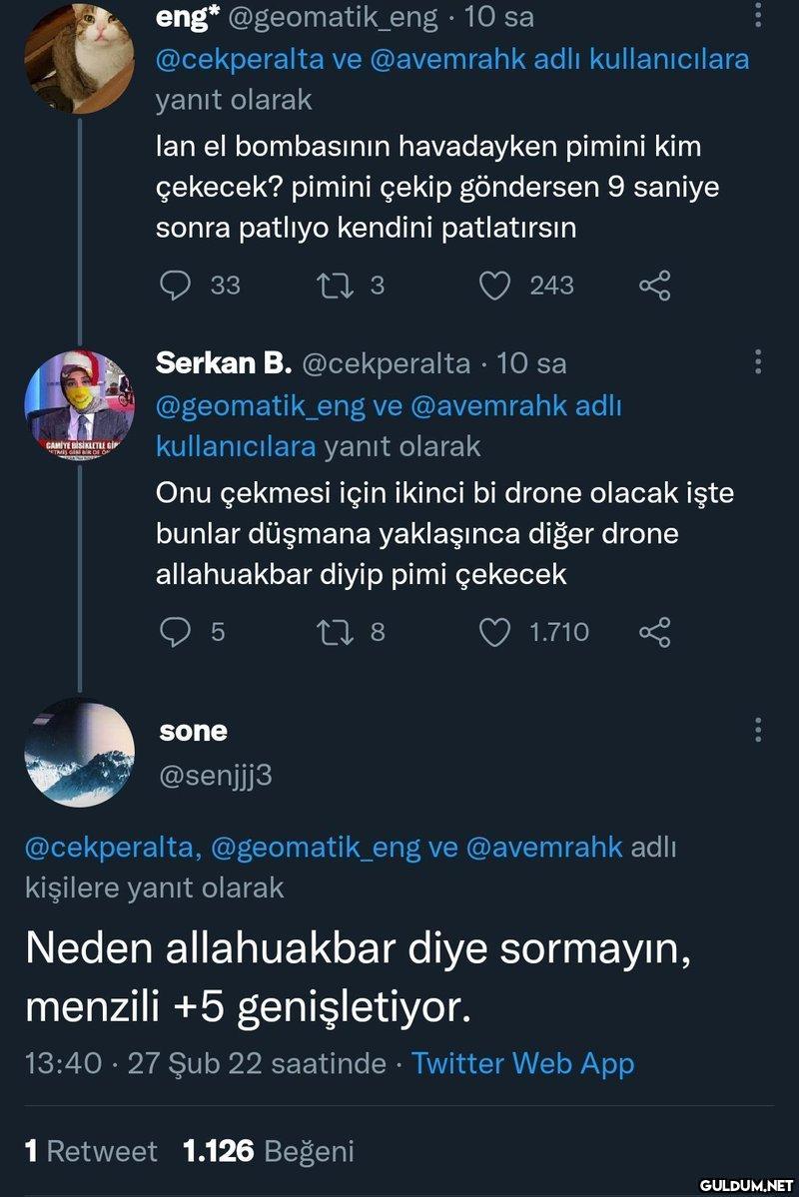Click the 13:40 · 27 Şub 22 timestamp

pyautogui.click(x=205, y=1063)
